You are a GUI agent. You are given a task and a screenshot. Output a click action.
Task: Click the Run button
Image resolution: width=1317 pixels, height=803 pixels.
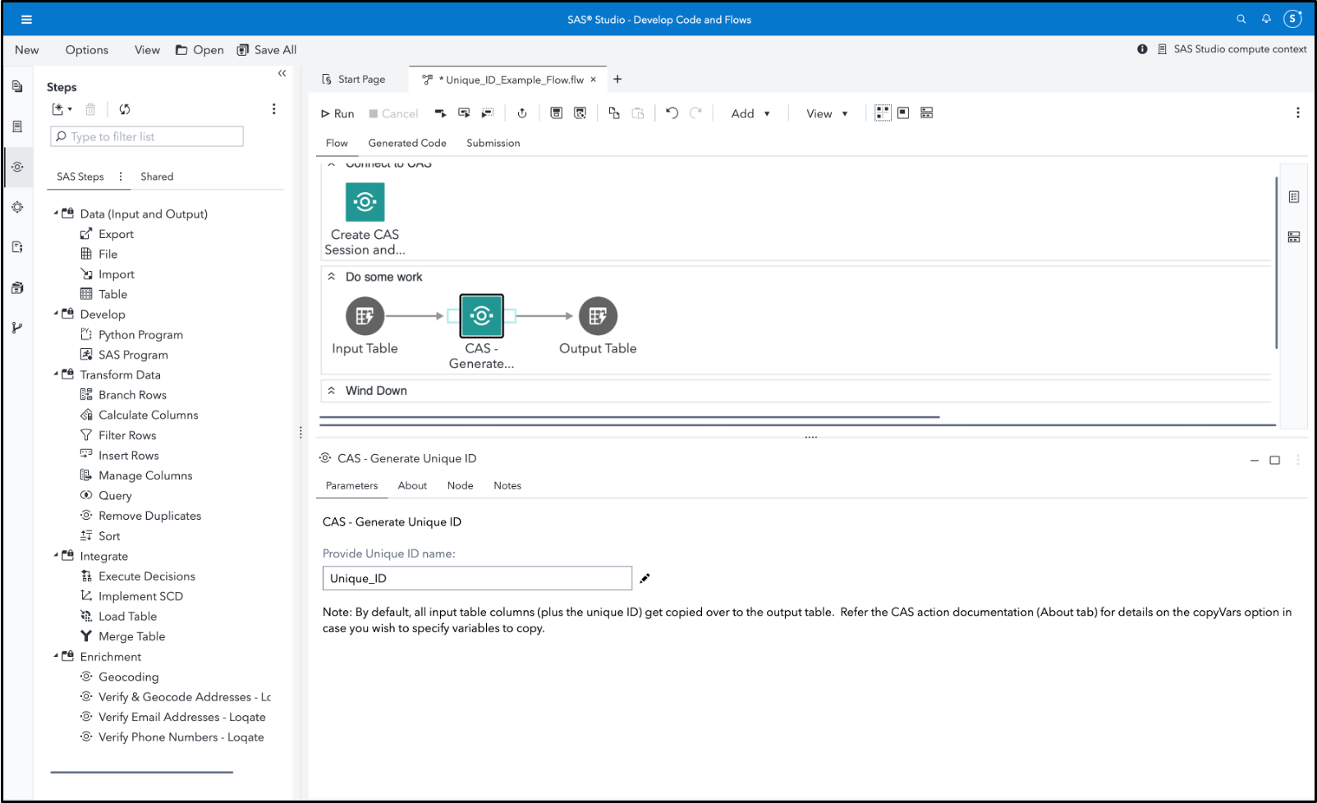point(337,114)
